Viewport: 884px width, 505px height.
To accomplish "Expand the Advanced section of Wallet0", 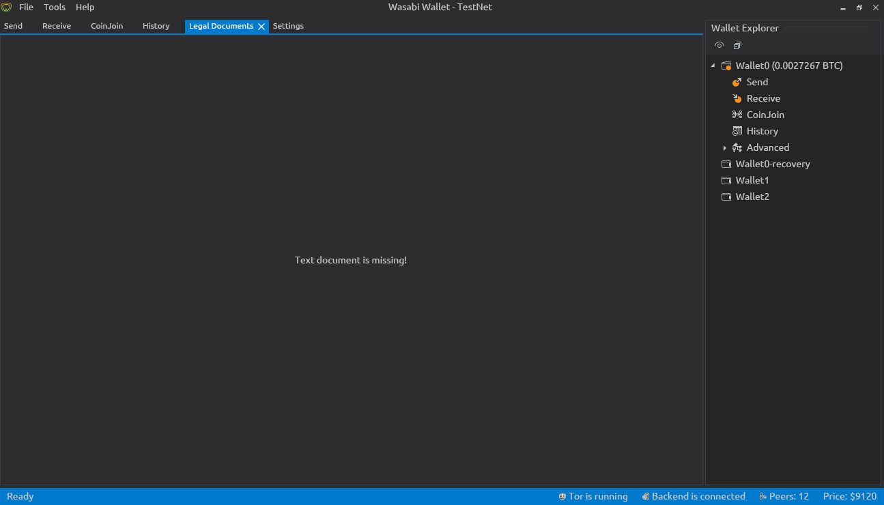I will click(725, 147).
